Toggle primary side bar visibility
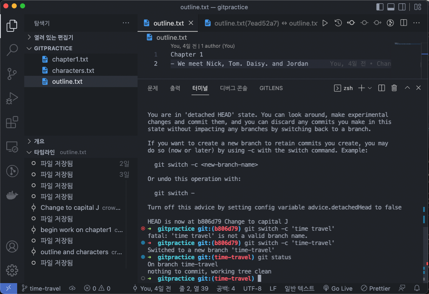Image resolution: width=429 pixels, height=294 pixels. [x=380, y=7]
